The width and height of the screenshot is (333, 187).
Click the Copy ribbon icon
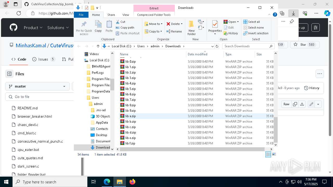coord(98,26)
